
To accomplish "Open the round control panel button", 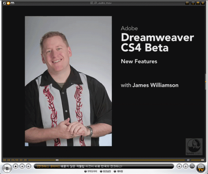I will tap(192, 166).
